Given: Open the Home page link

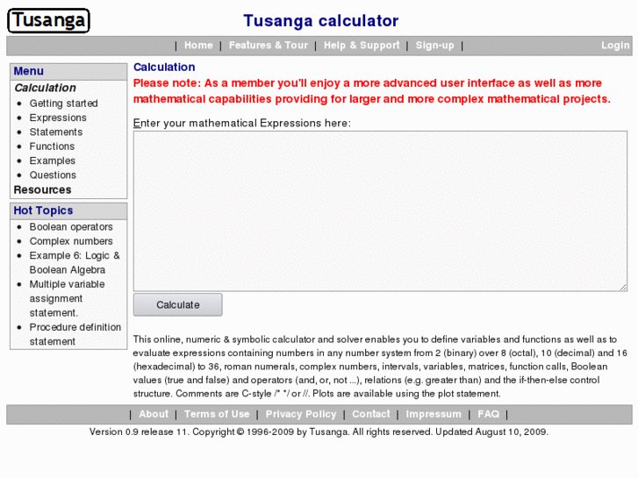Looking at the screenshot, I should (x=198, y=45).
